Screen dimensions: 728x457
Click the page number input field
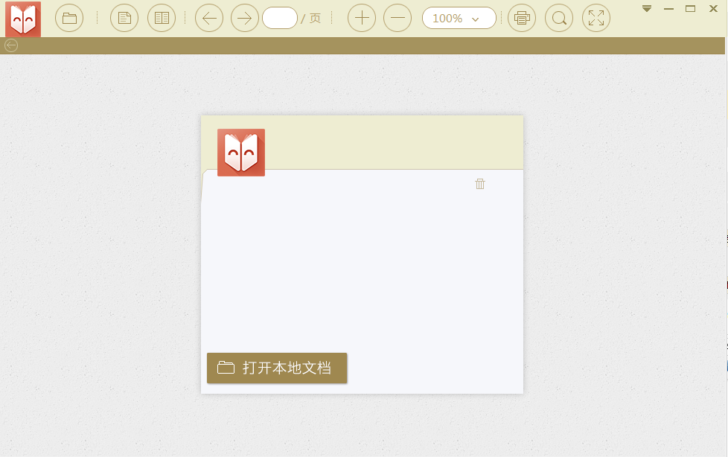pyautogui.click(x=281, y=18)
